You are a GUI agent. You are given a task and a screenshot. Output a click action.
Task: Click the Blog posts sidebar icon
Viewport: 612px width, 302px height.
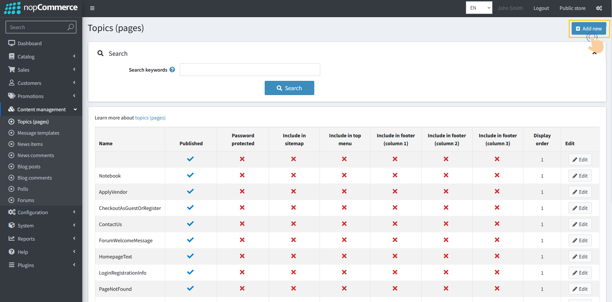point(12,166)
